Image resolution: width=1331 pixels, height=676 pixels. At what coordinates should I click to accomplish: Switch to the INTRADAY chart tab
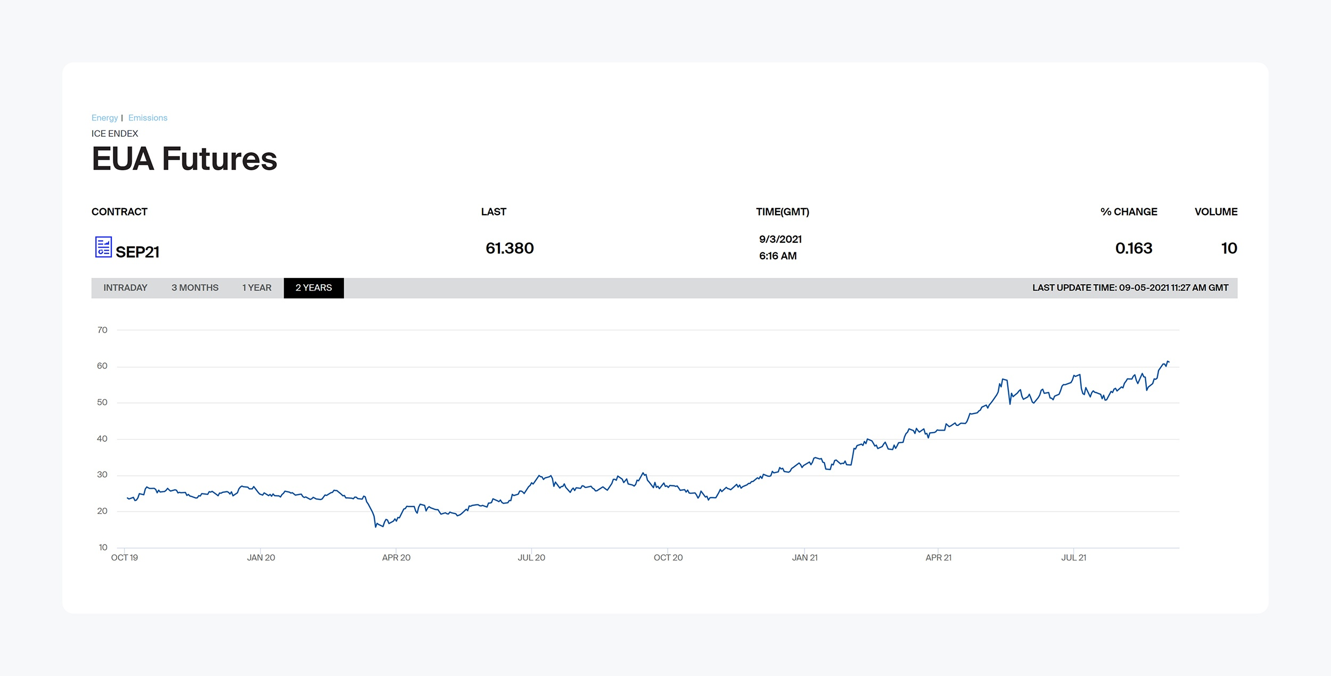point(125,288)
